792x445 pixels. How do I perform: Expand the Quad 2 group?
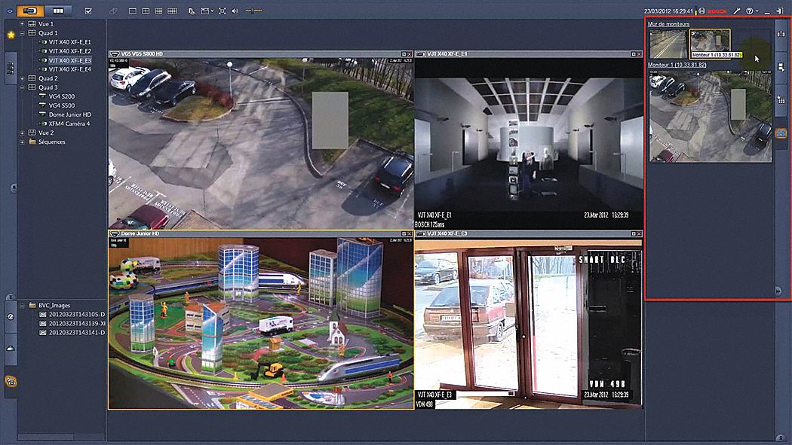[22, 78]
